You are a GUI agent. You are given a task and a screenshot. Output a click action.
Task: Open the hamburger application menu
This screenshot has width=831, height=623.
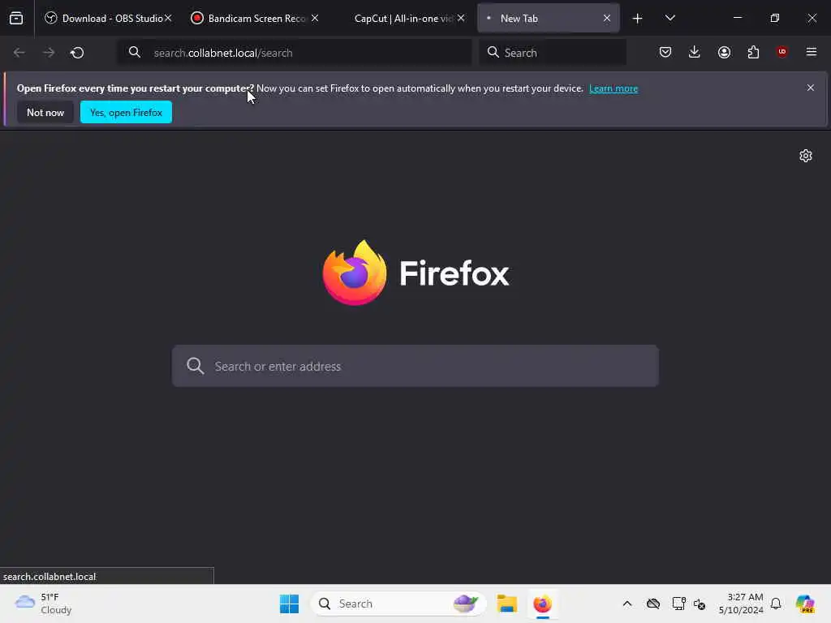coord(811,52)
